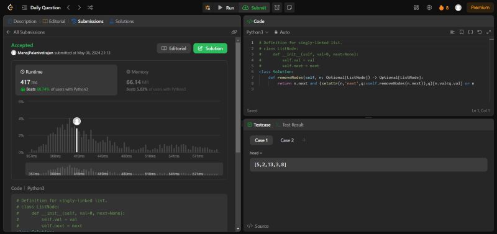Click the Editorial button under Accepted

click(x=174, y=48)
